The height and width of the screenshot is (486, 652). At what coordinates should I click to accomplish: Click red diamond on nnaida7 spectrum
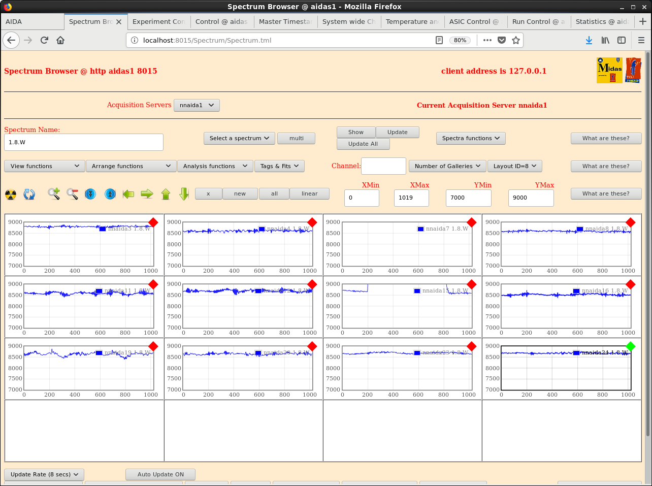[472, 222]
